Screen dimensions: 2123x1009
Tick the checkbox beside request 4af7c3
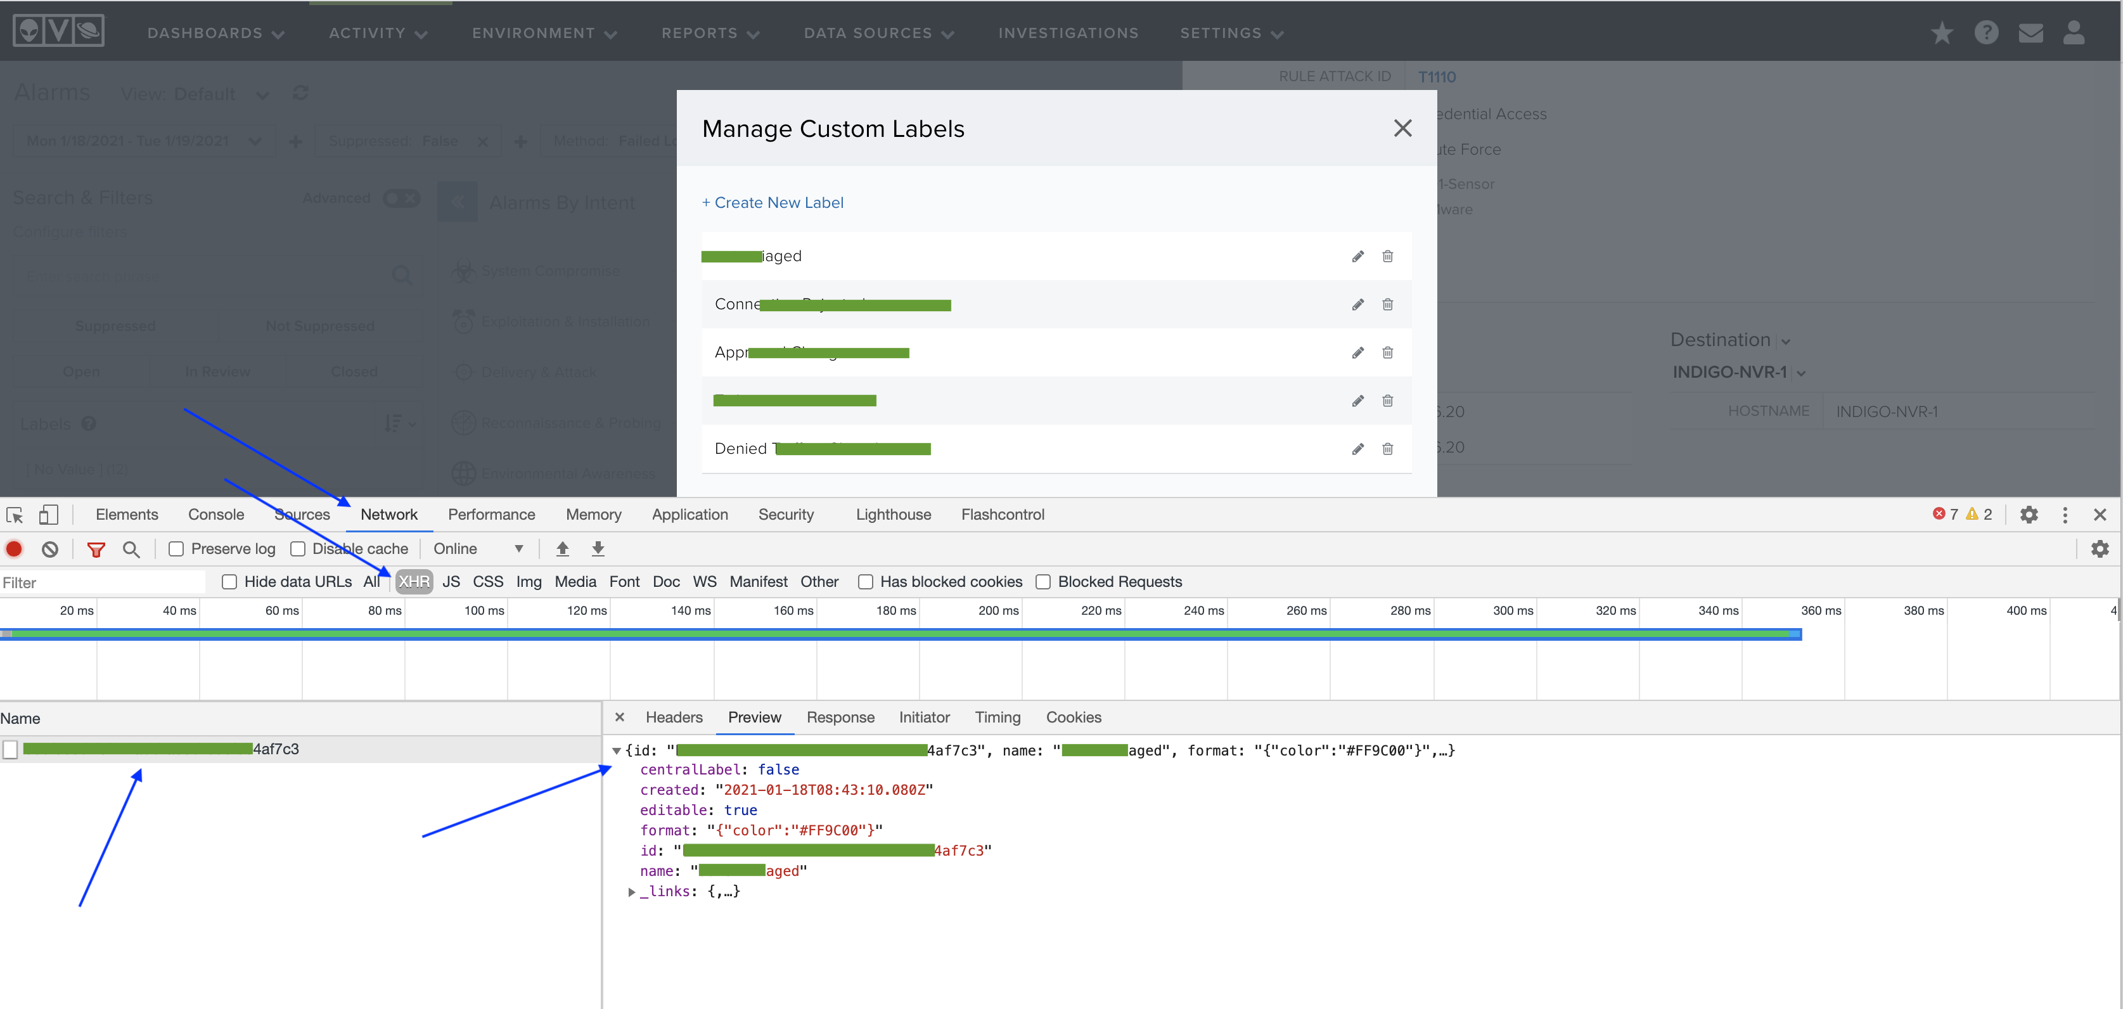tap(10, 750)
